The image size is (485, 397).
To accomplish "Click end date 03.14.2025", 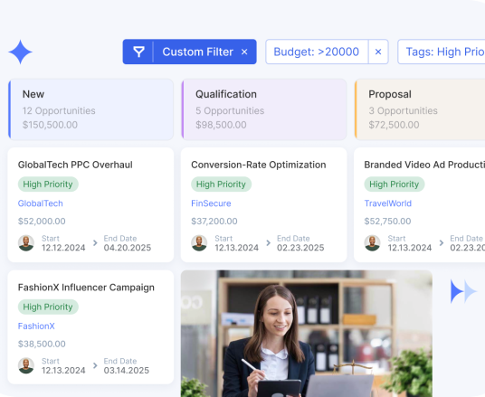I will (127, 371).
